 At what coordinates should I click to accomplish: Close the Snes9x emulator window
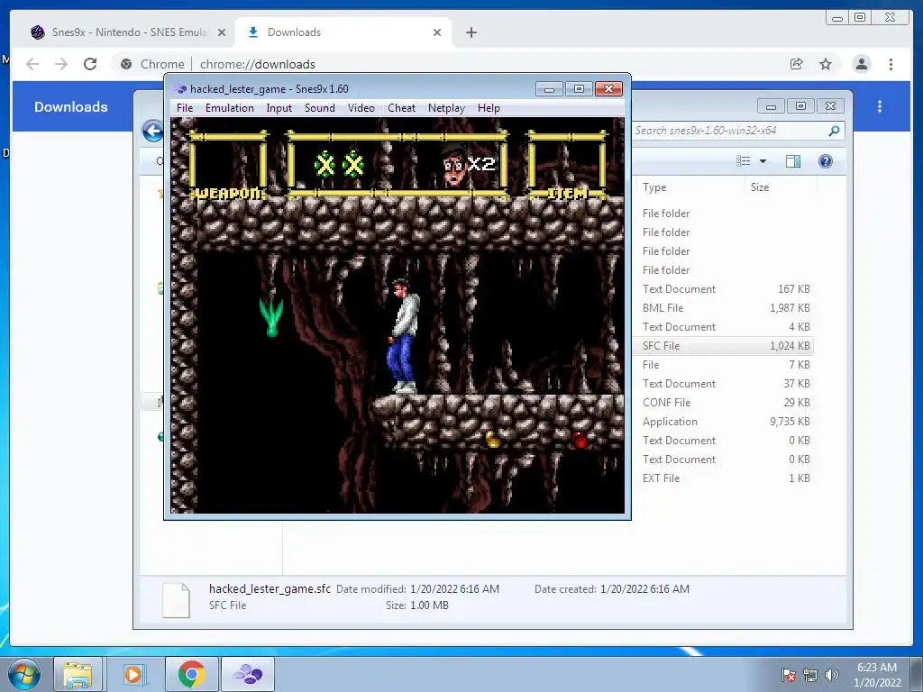coord(608,89)
